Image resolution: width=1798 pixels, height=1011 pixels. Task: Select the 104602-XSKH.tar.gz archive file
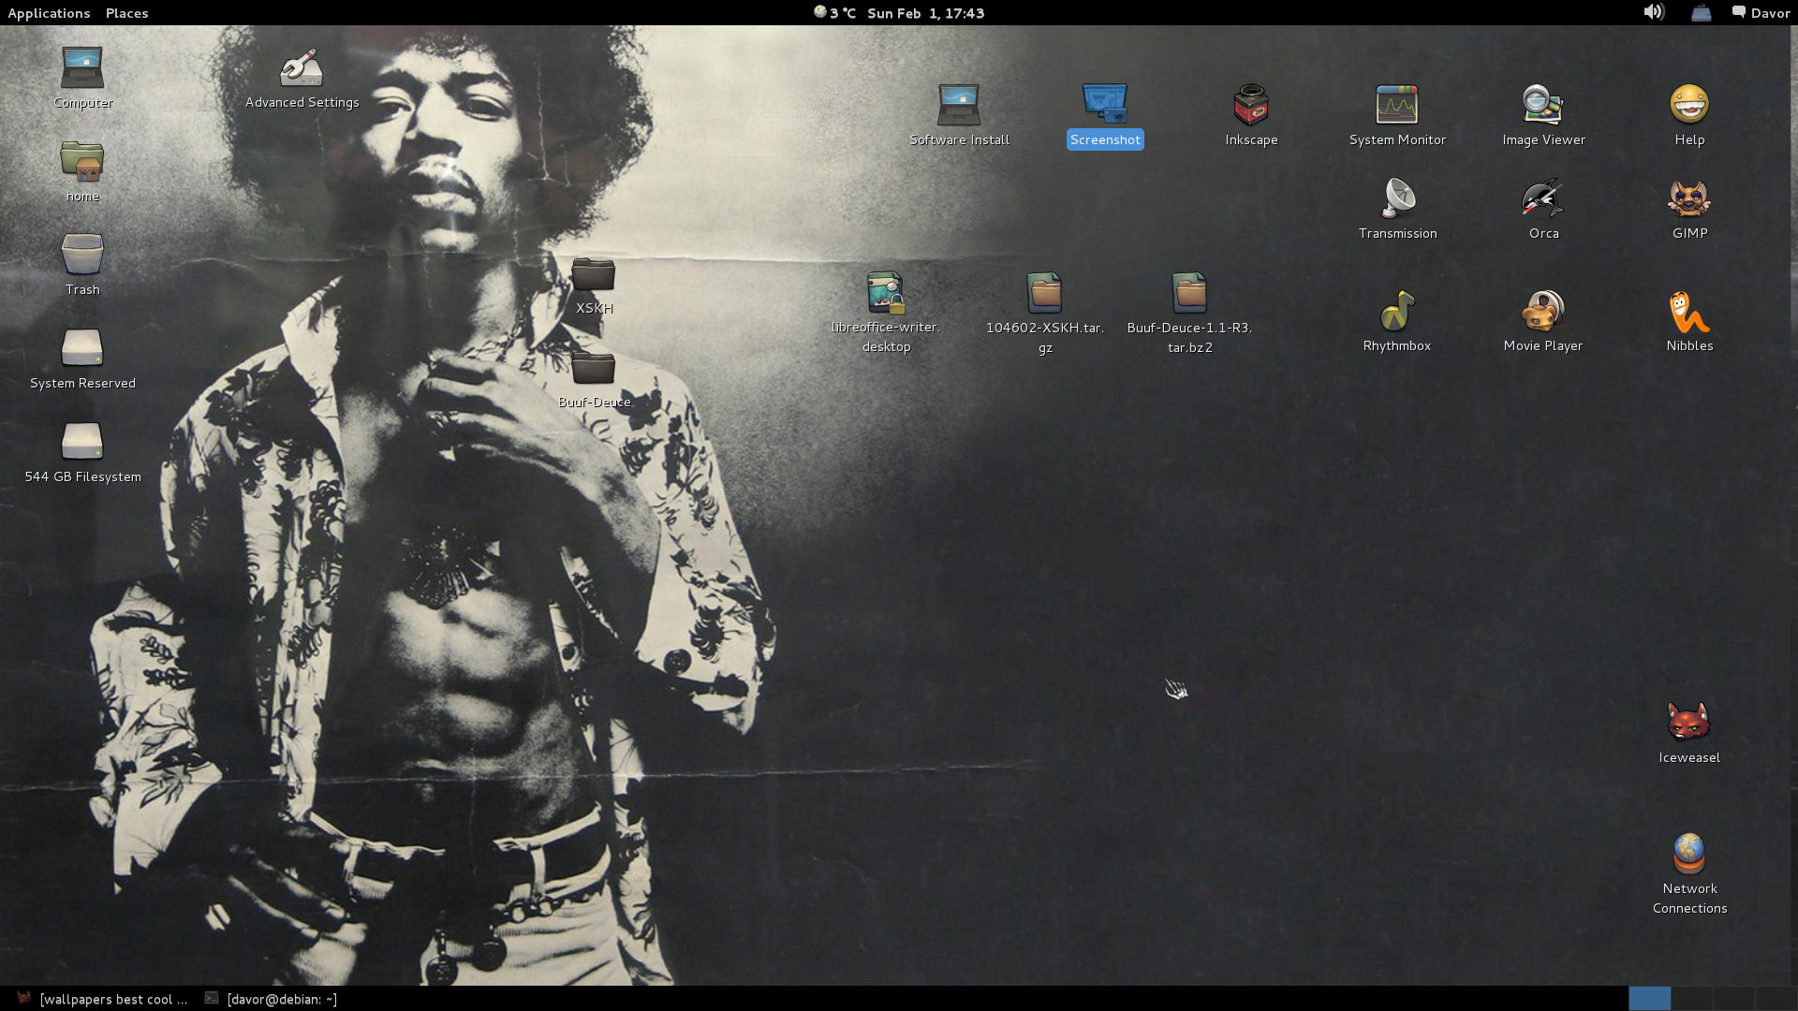[x=1044, y=294]
